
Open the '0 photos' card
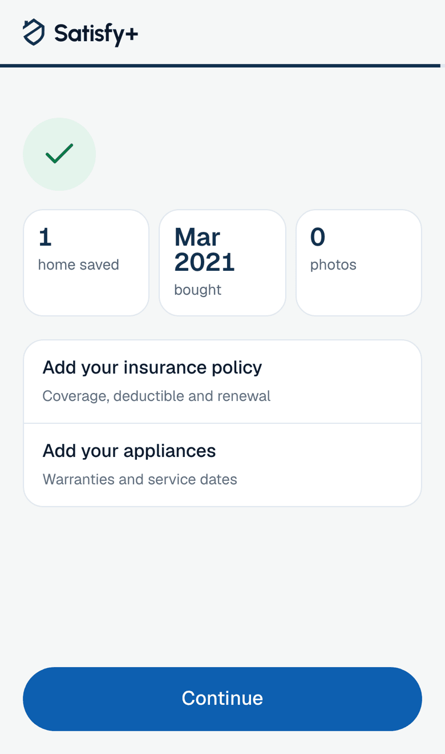pos(359,263)
